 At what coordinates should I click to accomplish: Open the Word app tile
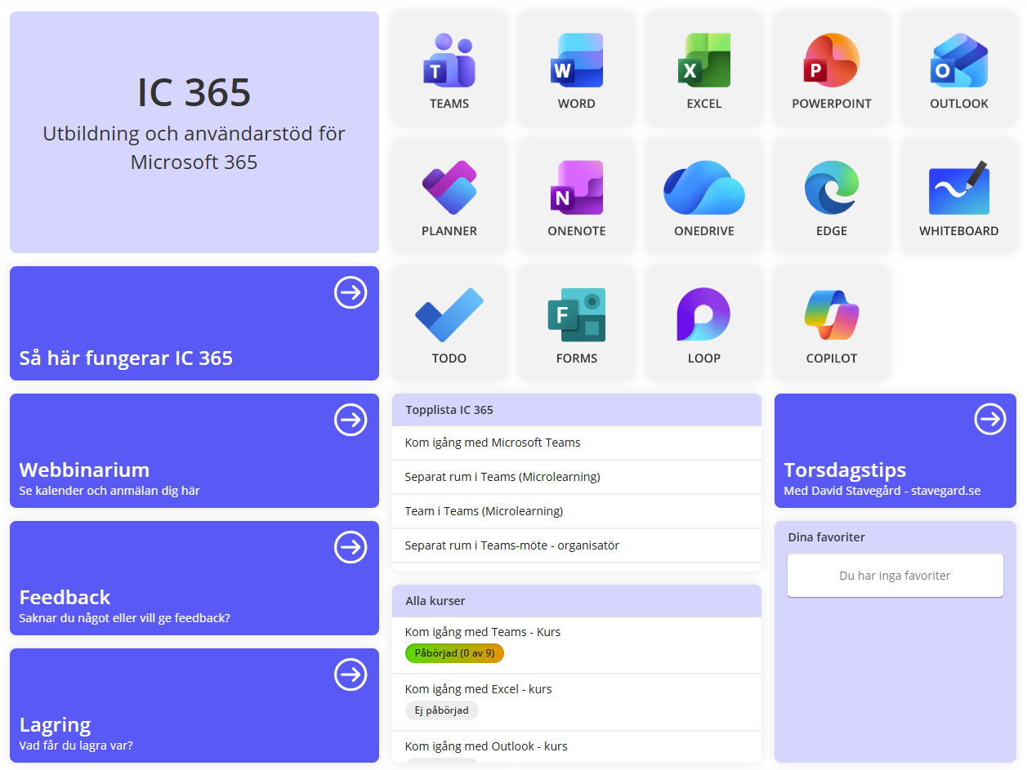pyautogui.click(x=577, y=69)
